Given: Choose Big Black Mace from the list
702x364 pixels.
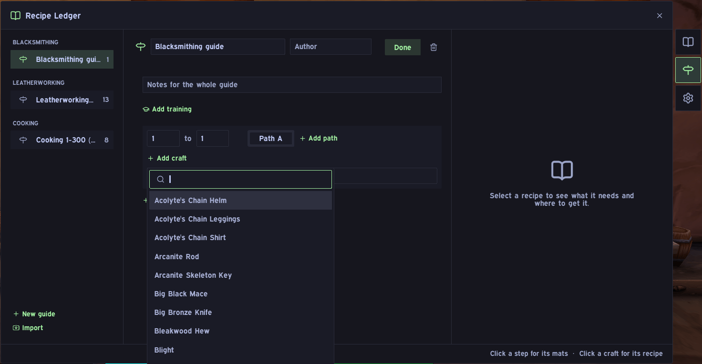Looking at the screenshot, I should pos(240,294).
